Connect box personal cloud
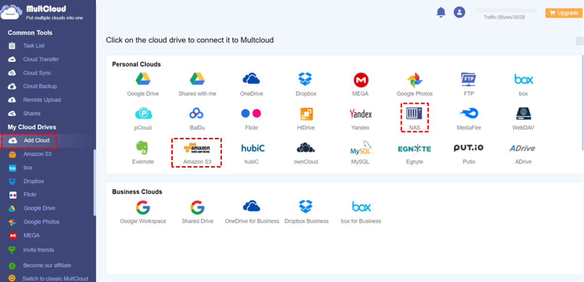This screenshot has height=282, width=584. click(x=523, y=84)
